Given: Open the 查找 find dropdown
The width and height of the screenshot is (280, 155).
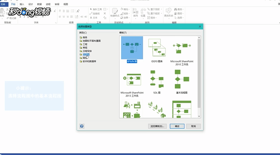Looking at the screenshot, I should click(179, 9).
